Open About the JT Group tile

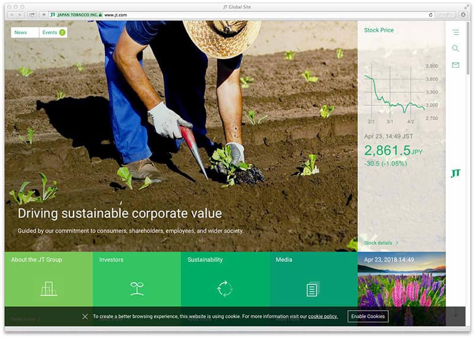(49, 279)
